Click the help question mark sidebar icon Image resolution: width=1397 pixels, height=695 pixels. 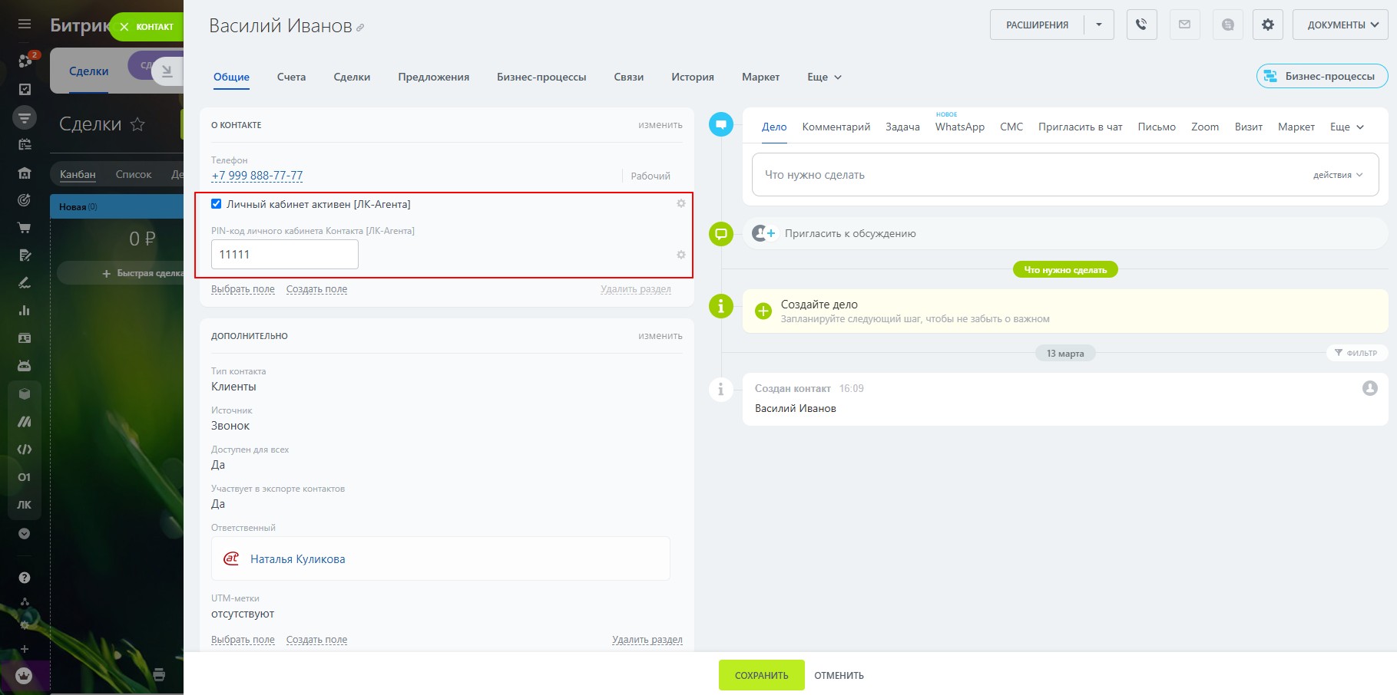25,578
